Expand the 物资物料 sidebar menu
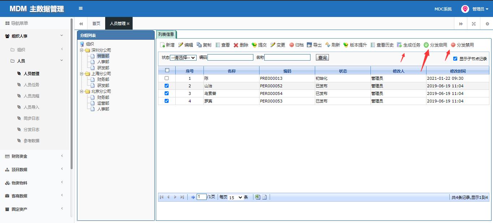493x223 pixels. 35,183
